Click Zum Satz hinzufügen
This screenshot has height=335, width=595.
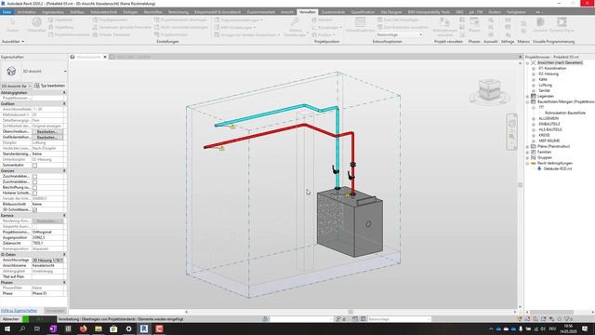(398, 20)
